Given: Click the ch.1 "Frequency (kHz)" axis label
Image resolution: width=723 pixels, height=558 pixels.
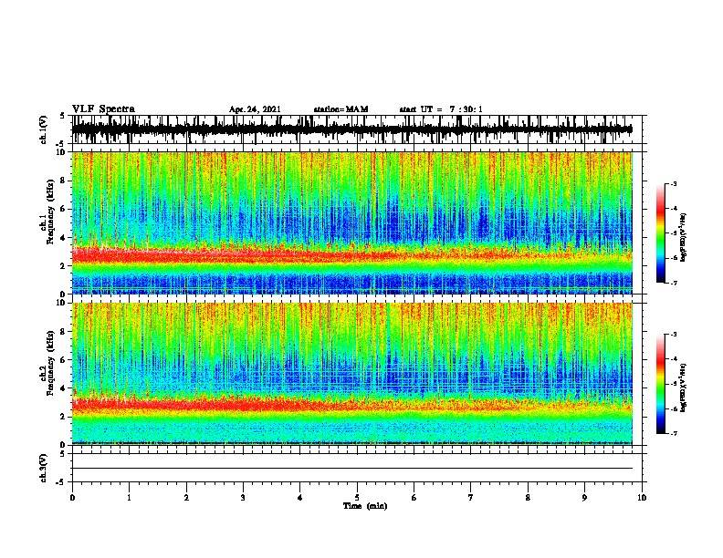Looking at the screenshot, I should [x=50, y=212].
